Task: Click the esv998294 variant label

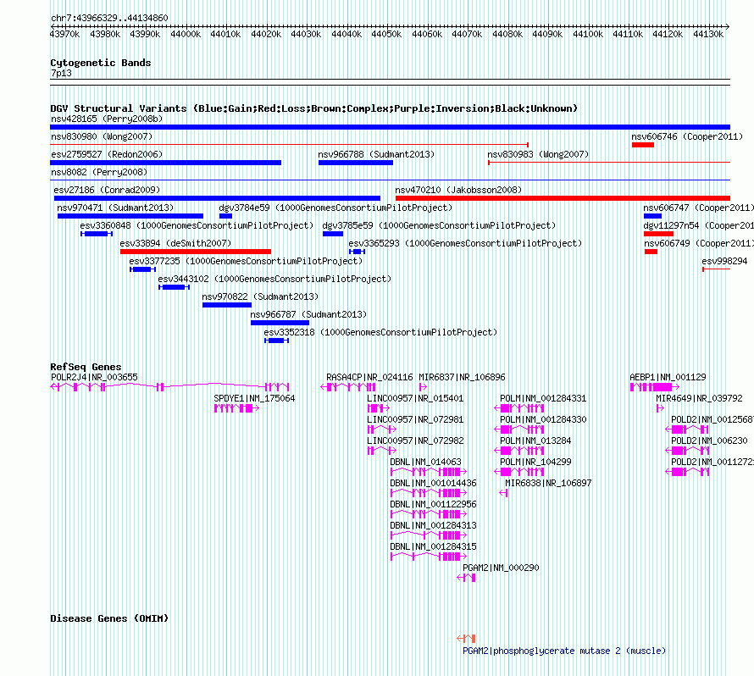Action: pyautogui.click(x=724, y=261)
